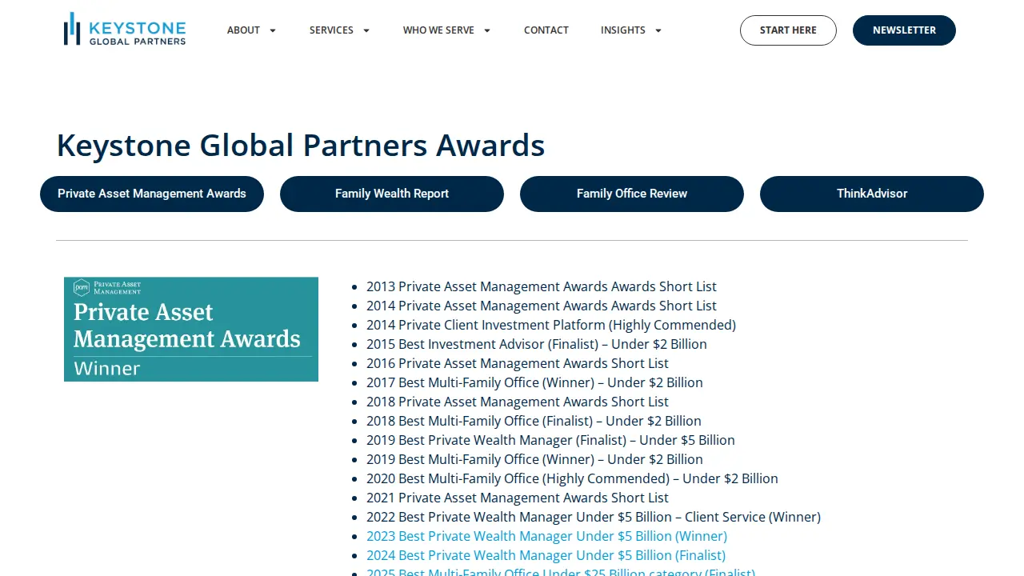Open the 2023 Best Private Wealth Manager link
The image size is (1024, 576).
(x=546, y=536)
